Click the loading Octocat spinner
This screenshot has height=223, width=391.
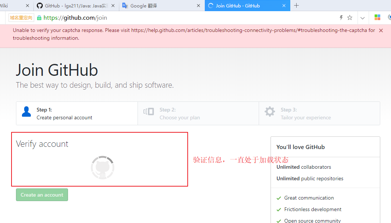(x=103, y=168)
